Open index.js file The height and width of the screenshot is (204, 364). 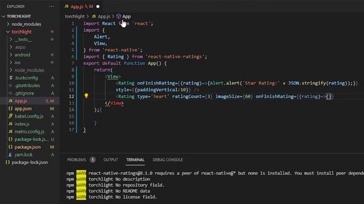tap(22, 124)
